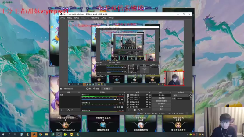
Task: Lock the 音频输出采集 source
Action: click(x=150, y=102)
